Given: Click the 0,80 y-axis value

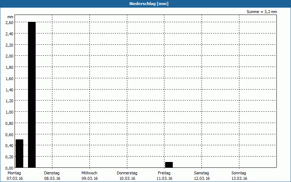Looking at the screenshot, I should click(x=9, y=123).
